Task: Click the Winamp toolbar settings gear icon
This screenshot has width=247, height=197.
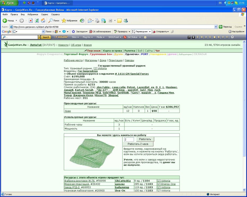Action: (x=232, y=37)
